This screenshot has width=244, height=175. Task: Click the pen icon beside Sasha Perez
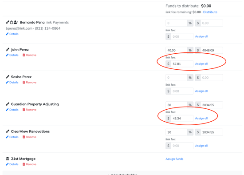(8, 77)
